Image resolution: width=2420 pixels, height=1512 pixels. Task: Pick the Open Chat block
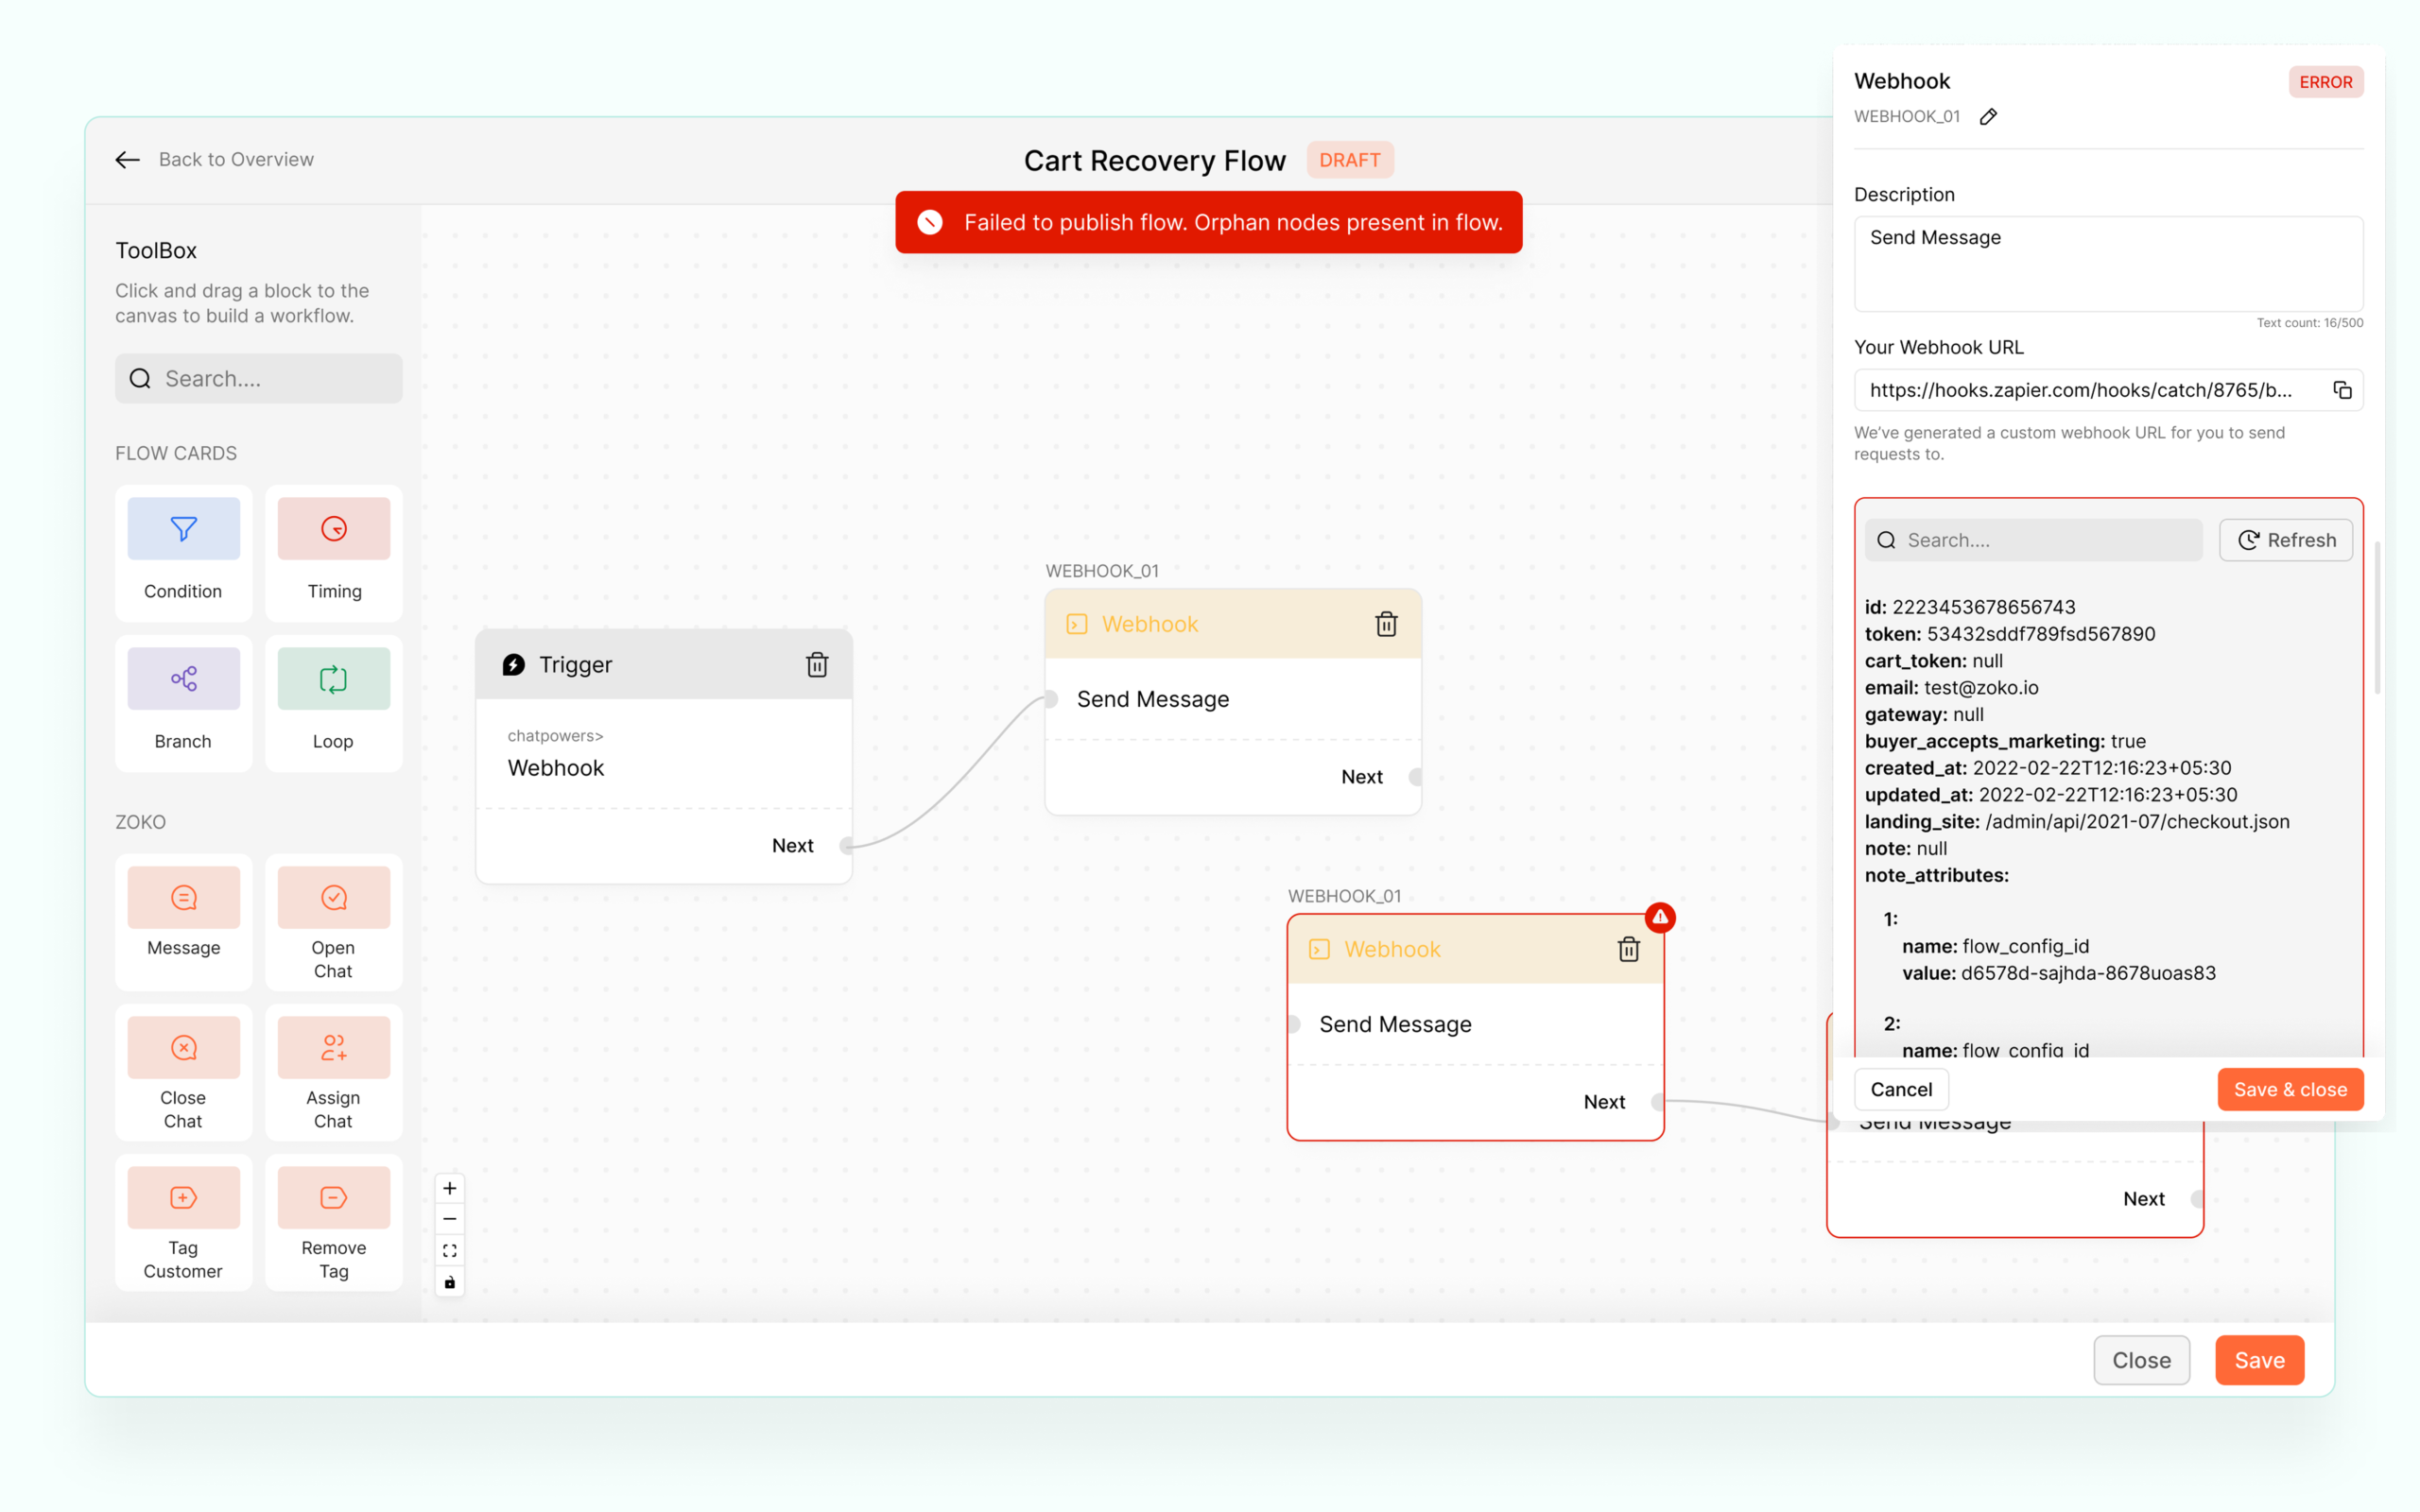pyautogui.click(x=334, y=921)
